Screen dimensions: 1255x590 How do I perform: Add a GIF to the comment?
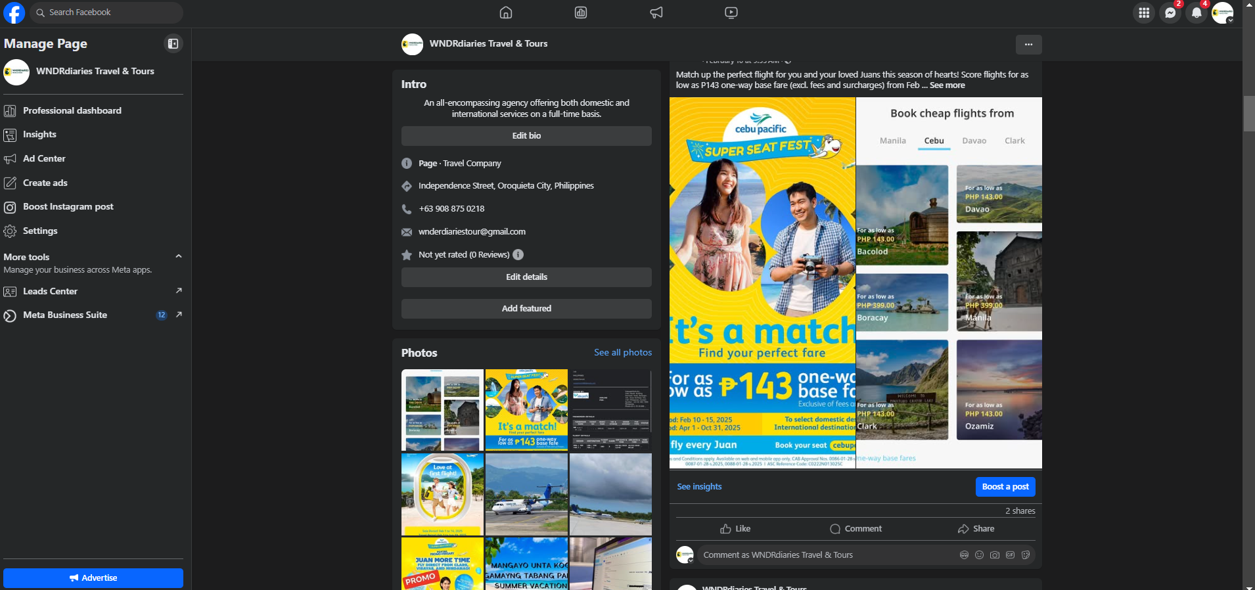[x=1010, y=555]
